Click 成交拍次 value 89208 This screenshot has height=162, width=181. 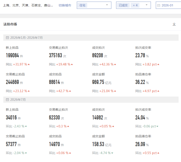pyautogui.click(x=98, y=55)
